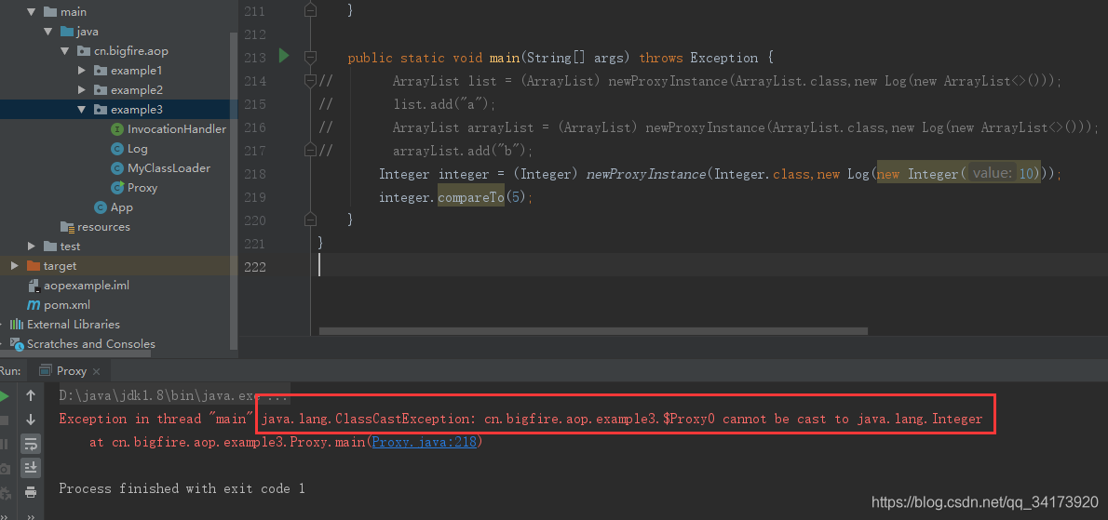Rerun Proxy with the green play button

click(4, 396)
